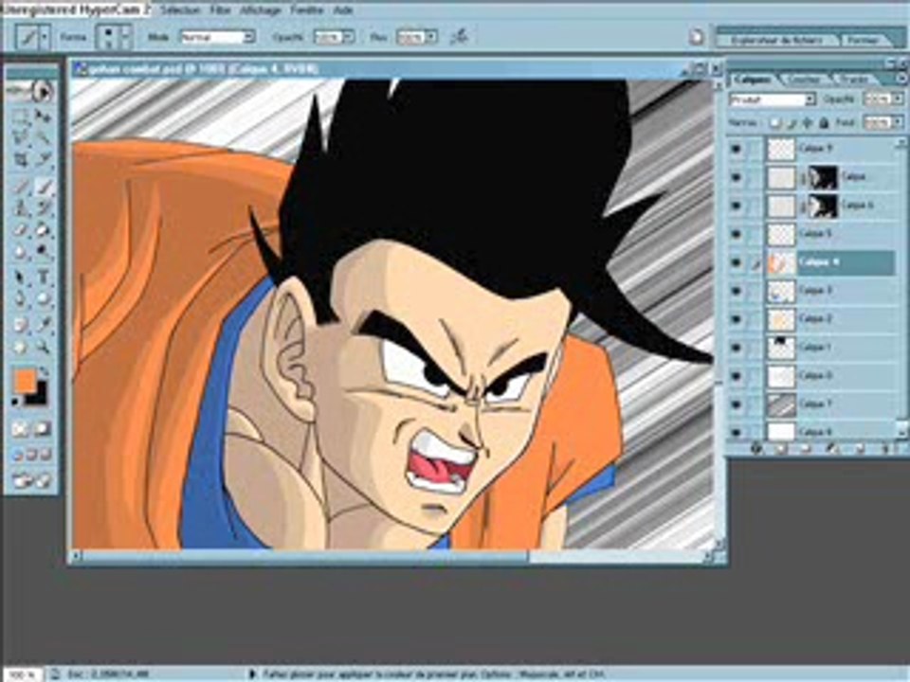Open the Affichage menu

[261, 10]
